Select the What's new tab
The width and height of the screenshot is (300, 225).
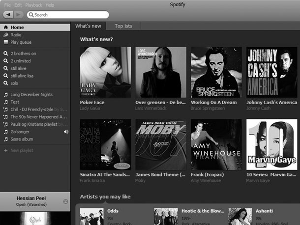tap(89, 26)
